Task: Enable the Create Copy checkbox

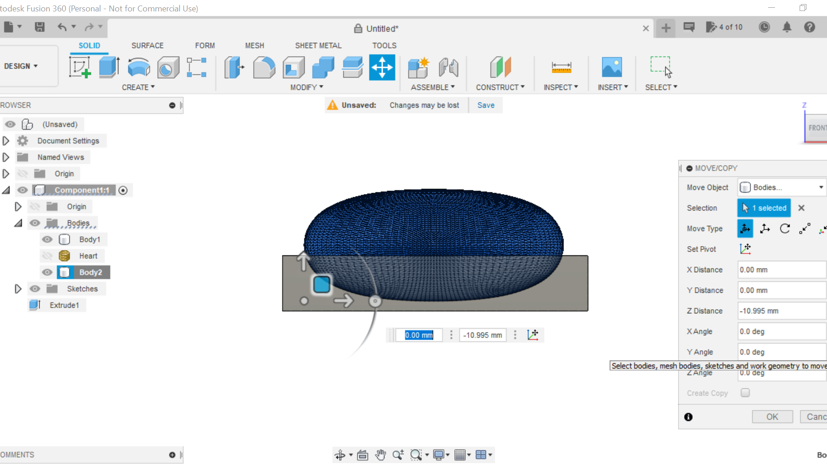Action: click(x=745, y=392)
